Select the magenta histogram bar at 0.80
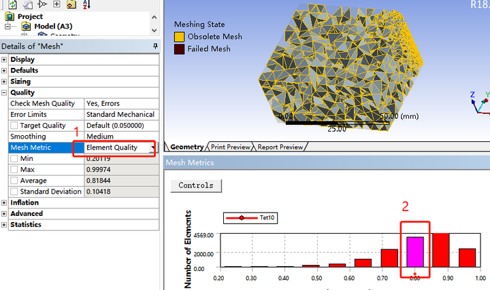Image resolution: width=490 pixels, height=290 pixels. click(x=415, y=252)
